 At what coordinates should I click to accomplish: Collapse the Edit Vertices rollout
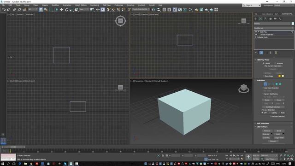(262, 127)
